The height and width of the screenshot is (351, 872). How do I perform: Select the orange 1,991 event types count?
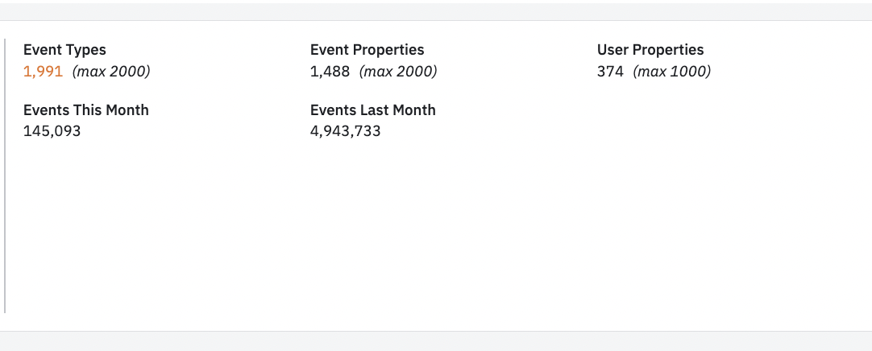pyautogui.click(x=43, y=72)
